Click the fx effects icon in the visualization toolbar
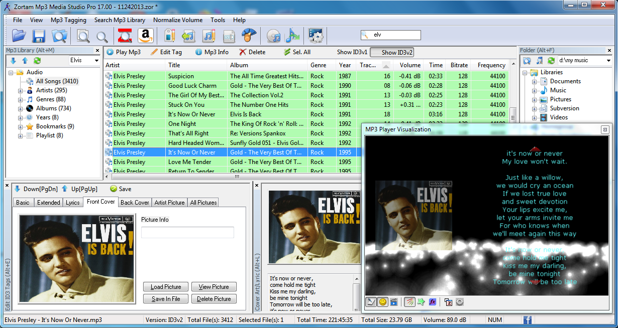Viewport: 618px width, 328px height. [433, 302]
